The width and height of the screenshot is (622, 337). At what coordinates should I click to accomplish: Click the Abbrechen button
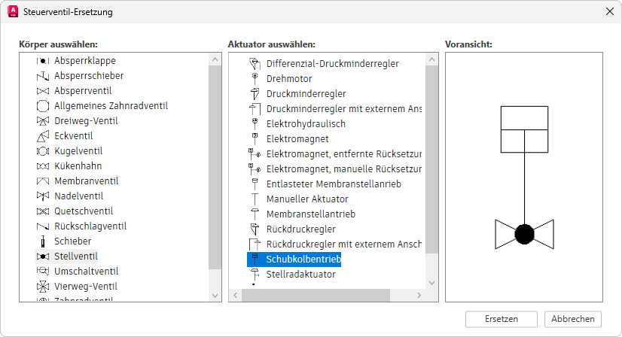(x=573, y=319)
